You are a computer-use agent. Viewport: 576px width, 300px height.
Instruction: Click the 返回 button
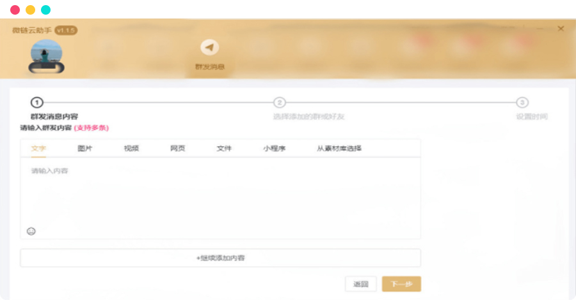coord(360,284)
